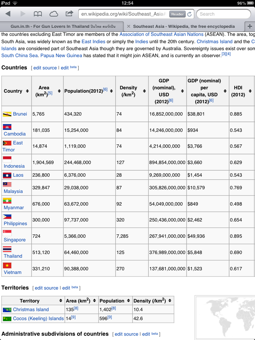Open footnote [5] in Area header

click(x=50, y=93)
